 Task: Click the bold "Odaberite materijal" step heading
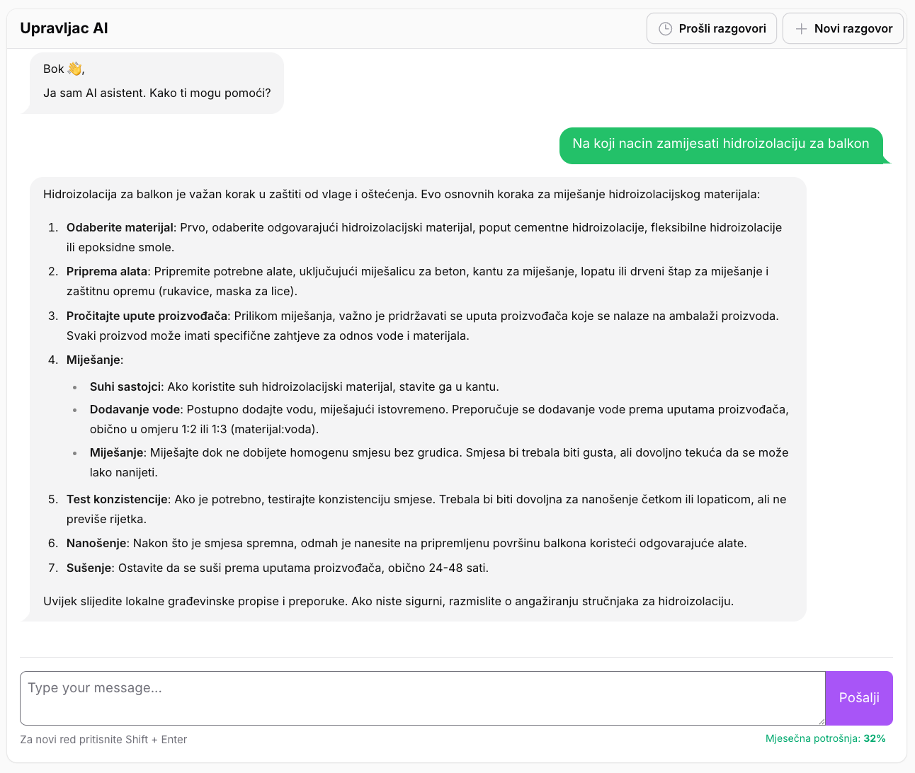120,227
